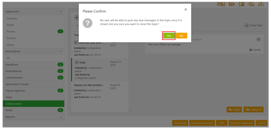
Task: Open the Inquiry on new product topic
Action: coord(89,85)
